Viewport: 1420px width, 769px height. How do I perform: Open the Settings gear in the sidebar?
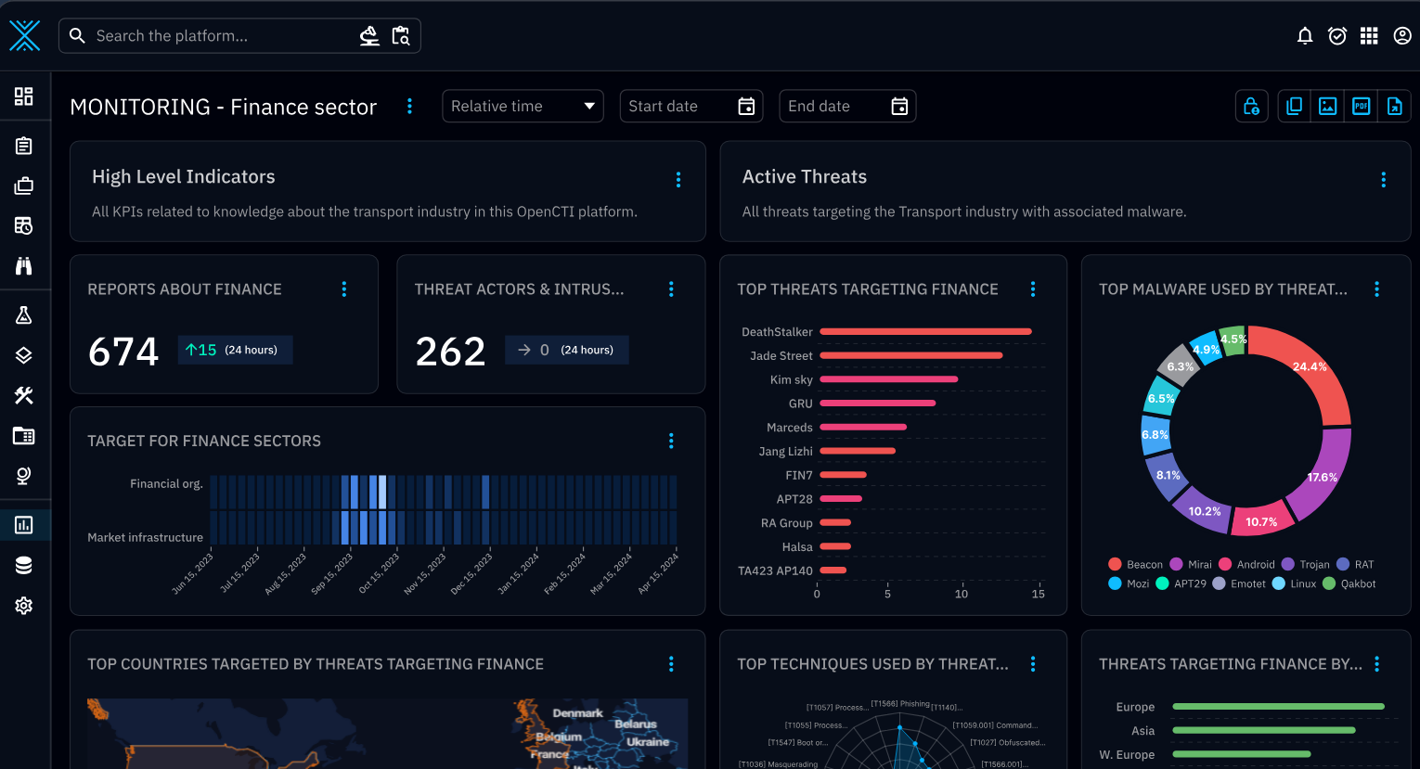click(24, 606)
